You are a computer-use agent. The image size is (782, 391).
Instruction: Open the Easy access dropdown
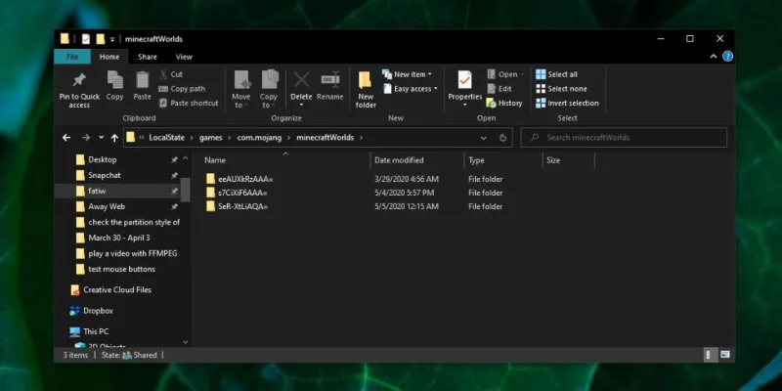click(410, 89)
